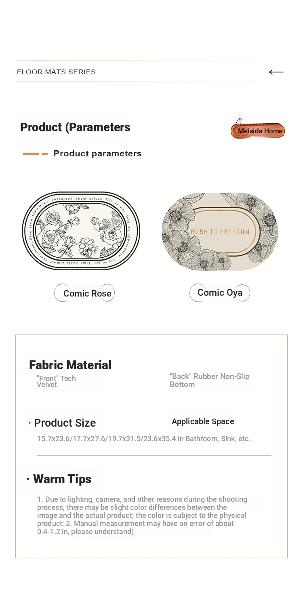Viewport: 303px width, 604px height.
Task: Click the Meisida Home brand logo
Action: pos(258,129)
